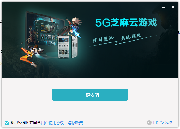Expand the round chevron icon beside 自定义选项
Screen dimensions: 180x129
click(x=149, y=123)
